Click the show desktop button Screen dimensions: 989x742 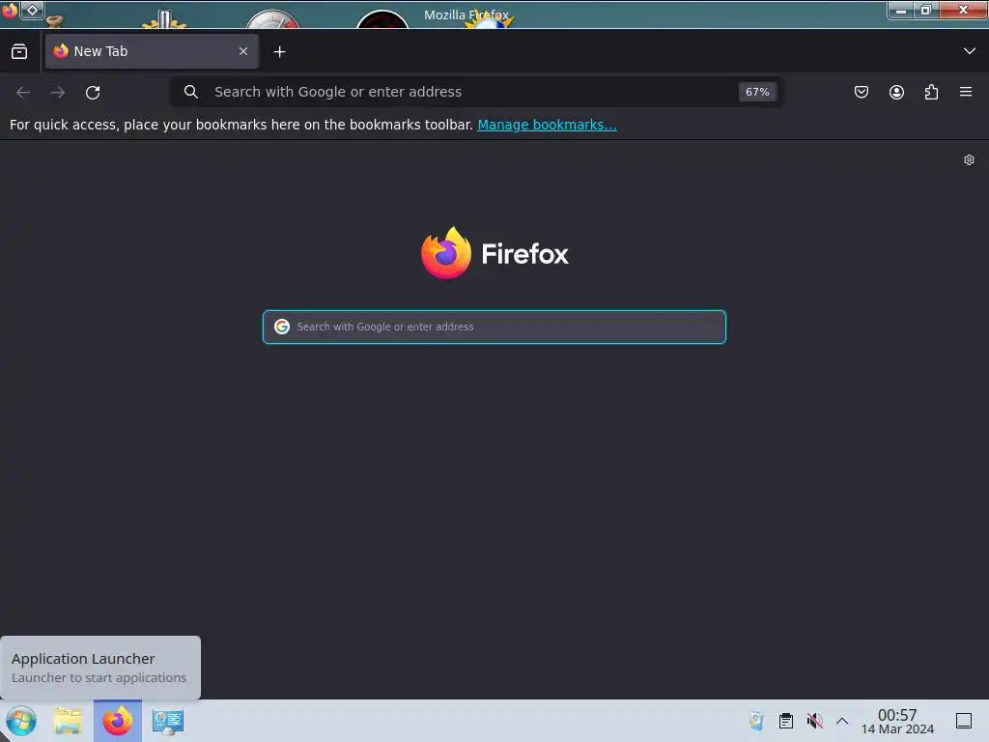964,721
